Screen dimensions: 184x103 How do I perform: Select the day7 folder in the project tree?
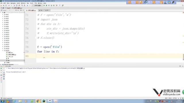click(6, 25)
